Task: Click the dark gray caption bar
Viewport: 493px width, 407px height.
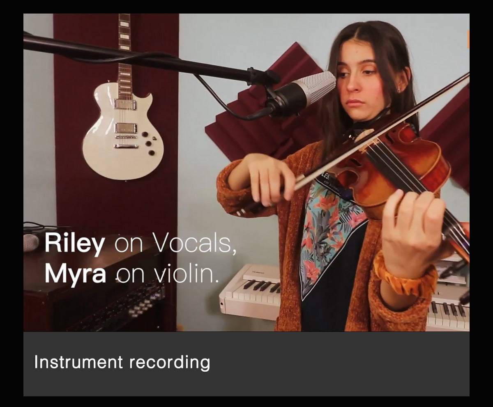Action: 246,364
